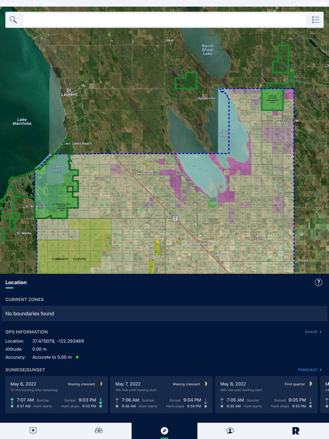Tap the GPS INFORMATION heading

tap(27, 332)
